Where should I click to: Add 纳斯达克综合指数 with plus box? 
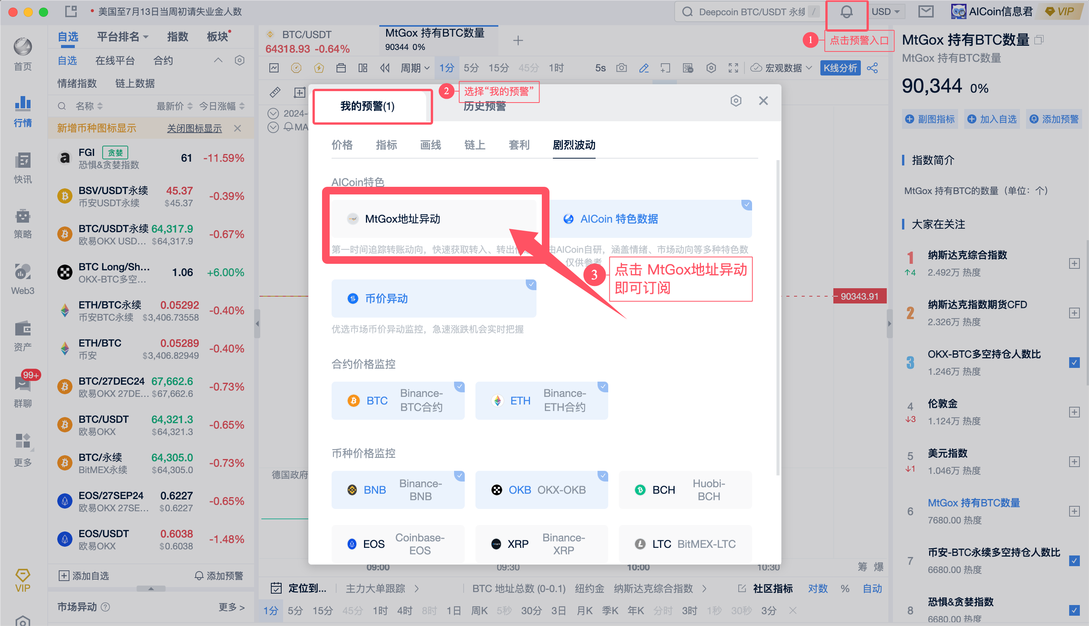click(1074, 263)
